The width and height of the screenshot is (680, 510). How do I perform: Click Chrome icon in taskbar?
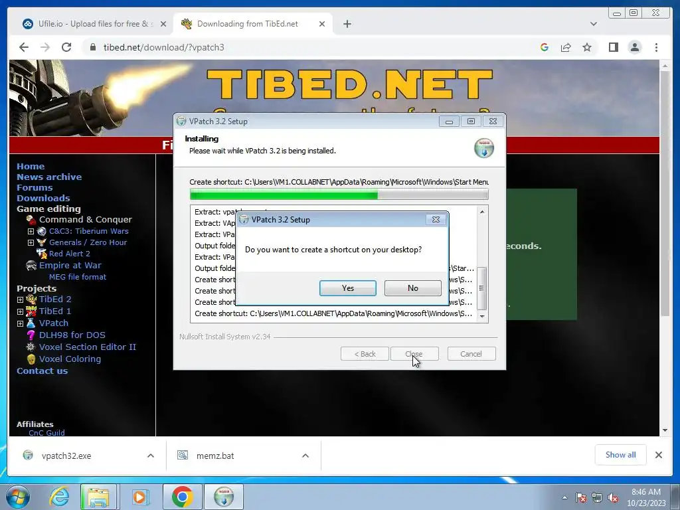pos(182,497)
